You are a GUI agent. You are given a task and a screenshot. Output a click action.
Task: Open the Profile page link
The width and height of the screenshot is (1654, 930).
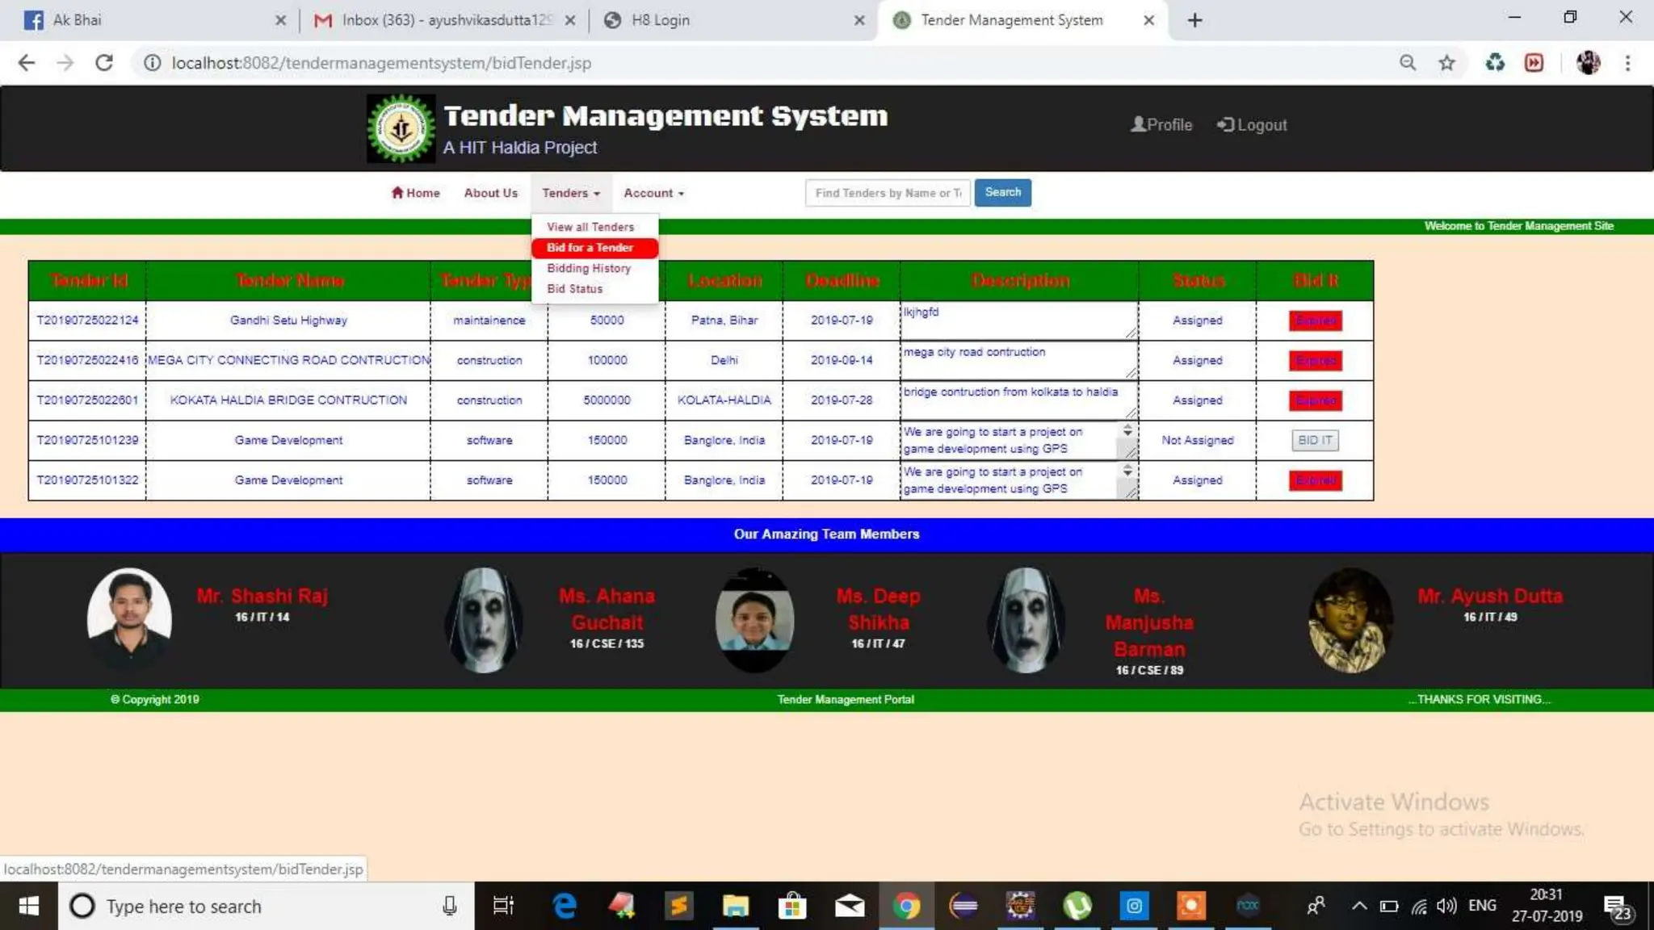point(1161,124)
